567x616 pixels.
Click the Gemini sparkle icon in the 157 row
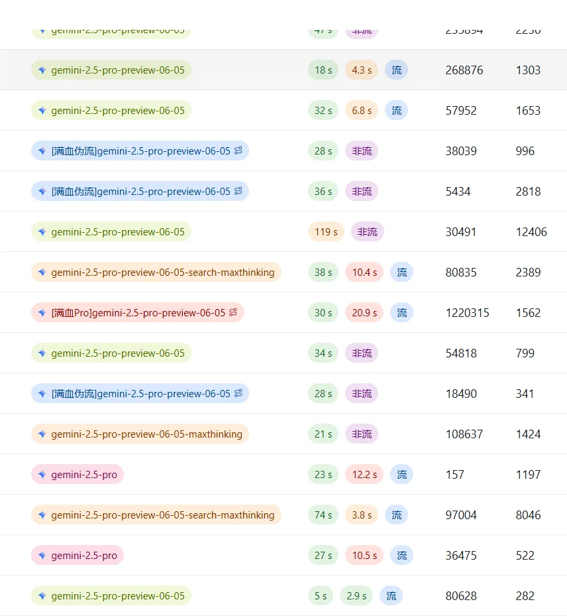[x=42, y=474]
